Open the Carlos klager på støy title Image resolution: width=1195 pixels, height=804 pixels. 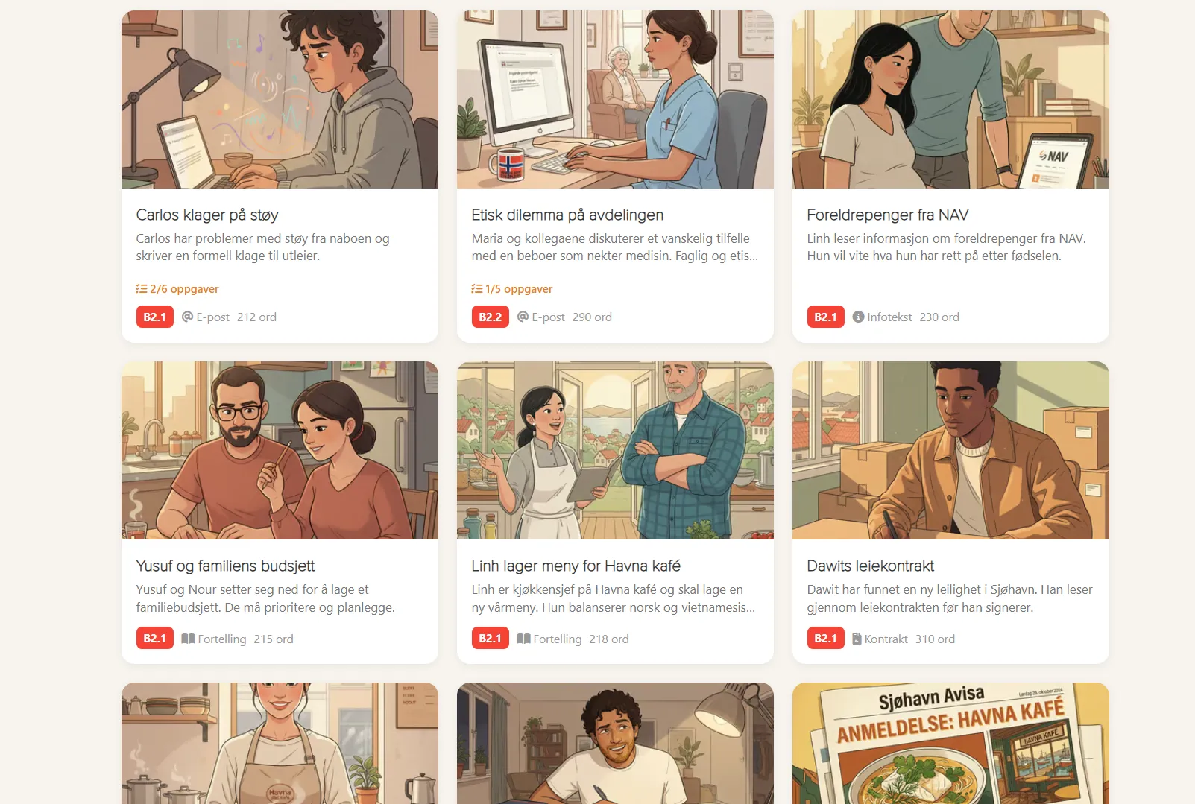pos(207,215)
